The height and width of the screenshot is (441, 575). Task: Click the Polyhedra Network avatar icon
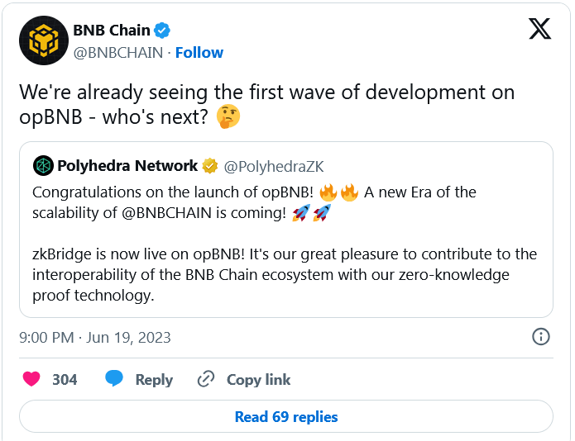pos(43,166)
